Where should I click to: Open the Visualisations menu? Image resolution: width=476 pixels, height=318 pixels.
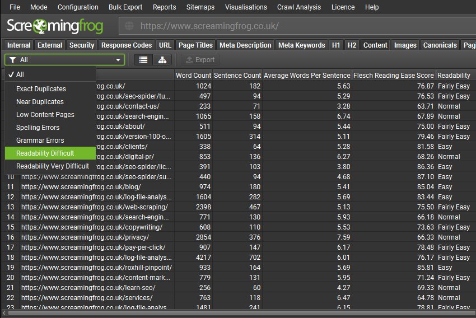coord(246,7)
